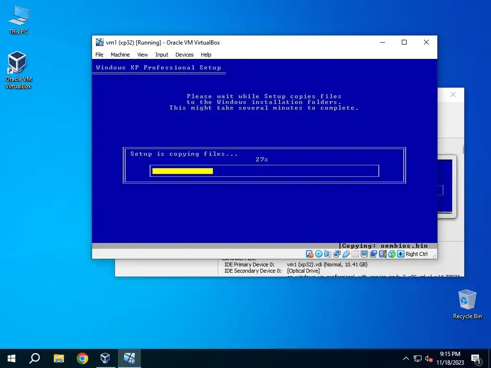Click the '27%' progress percentage text
The width and height of the screenshot is (491, 368).
pyautogui.click(x=262, y=159)
